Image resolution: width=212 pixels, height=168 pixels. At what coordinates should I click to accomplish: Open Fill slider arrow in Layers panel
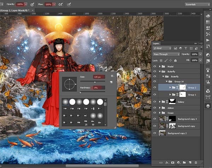click(x=200, y=60)
